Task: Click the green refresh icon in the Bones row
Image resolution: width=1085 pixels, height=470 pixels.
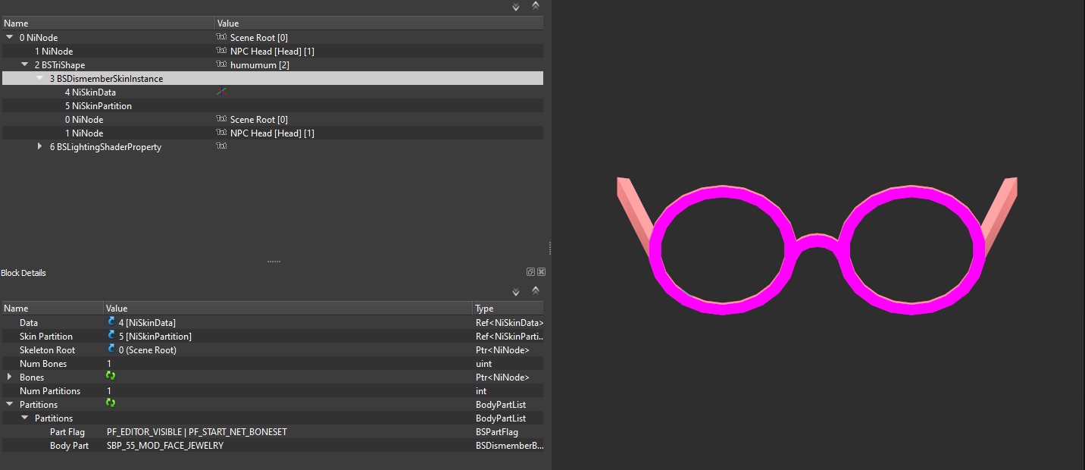Action: click(111, 377)
